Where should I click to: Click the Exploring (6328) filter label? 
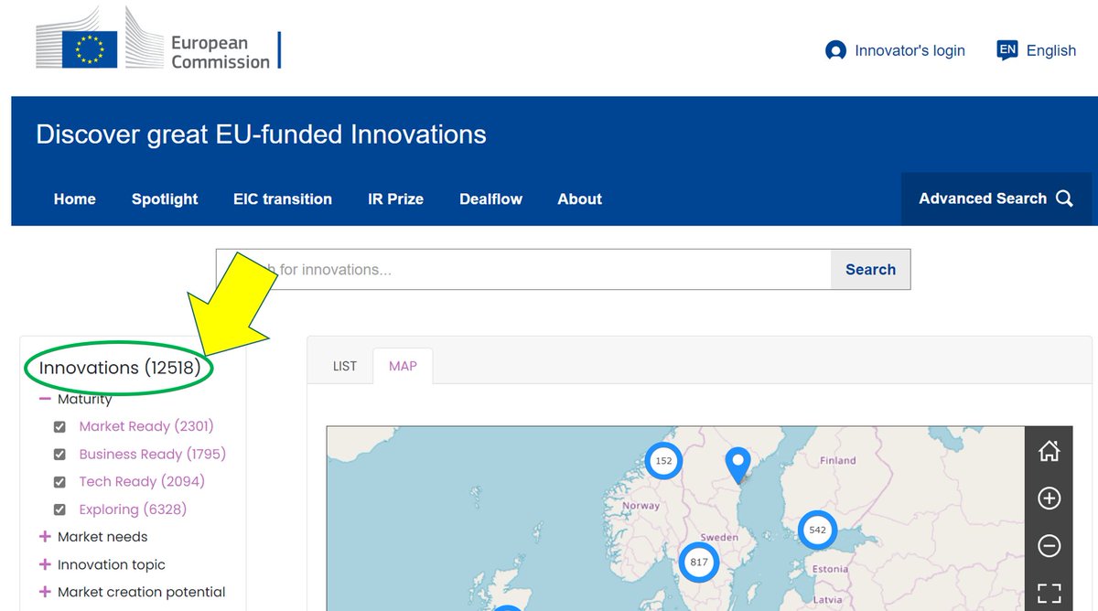133,509
